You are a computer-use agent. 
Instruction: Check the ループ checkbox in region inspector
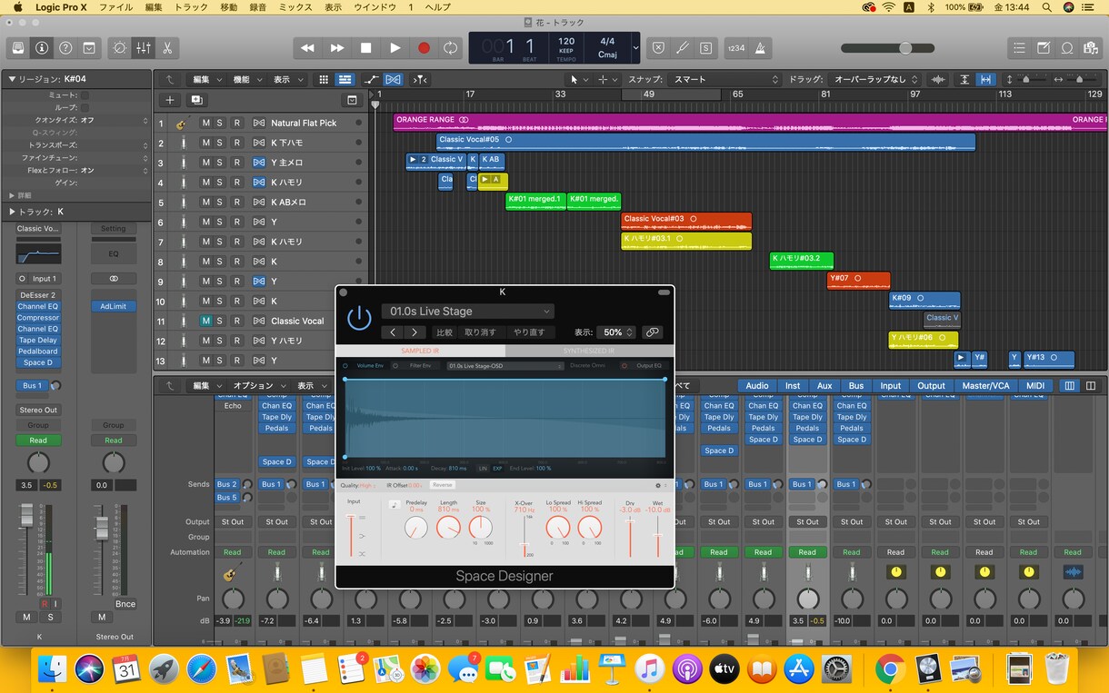[85, 107]
